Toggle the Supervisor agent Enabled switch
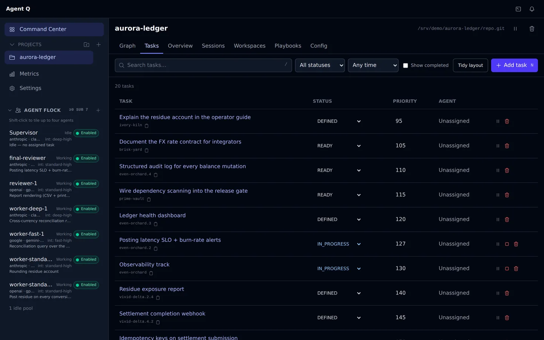This screenshot has width=544, height=340. [86, 133]
